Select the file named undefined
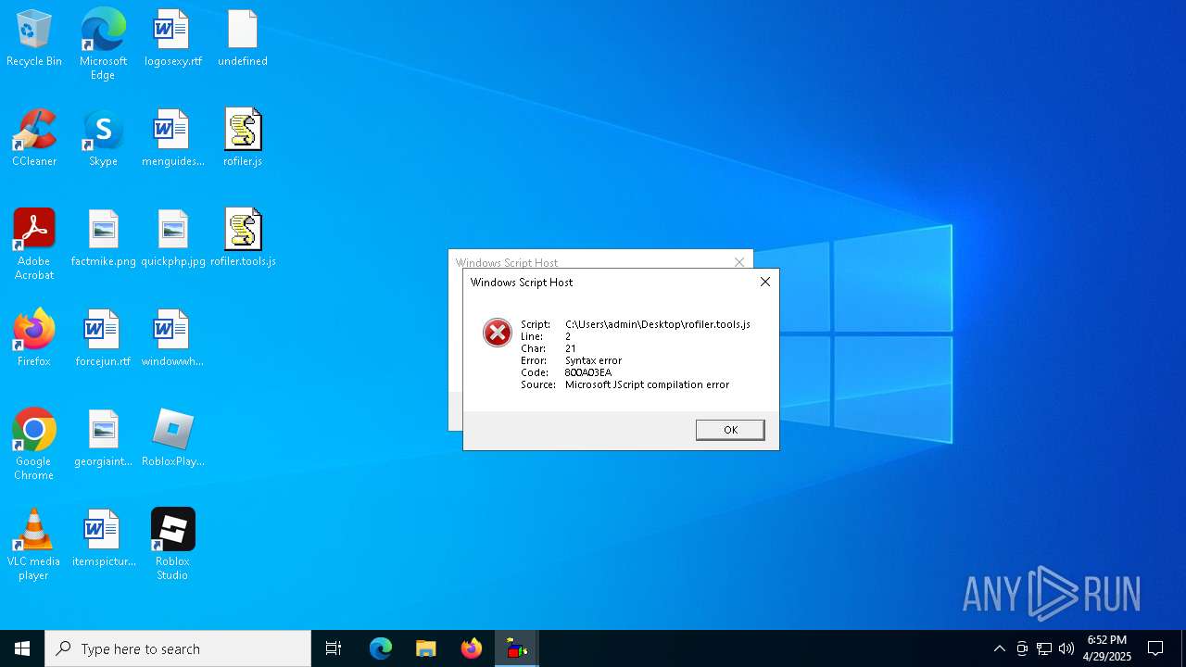Screen dimensions: 1186x667 click(x=243, y=39)
